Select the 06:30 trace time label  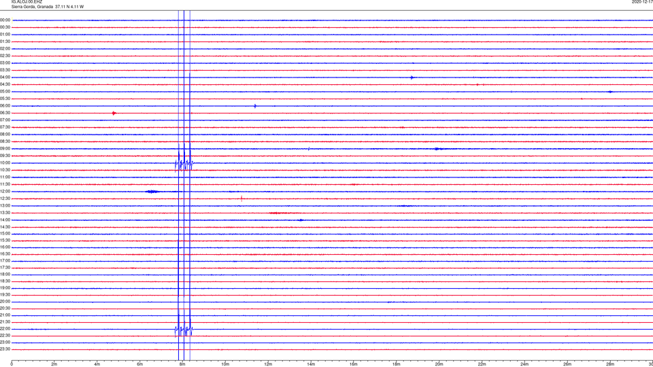point(5,113)
